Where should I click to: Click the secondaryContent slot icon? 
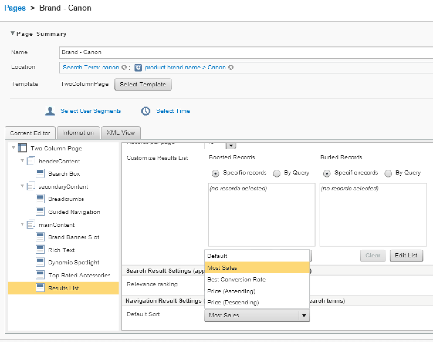pos(31,186)
